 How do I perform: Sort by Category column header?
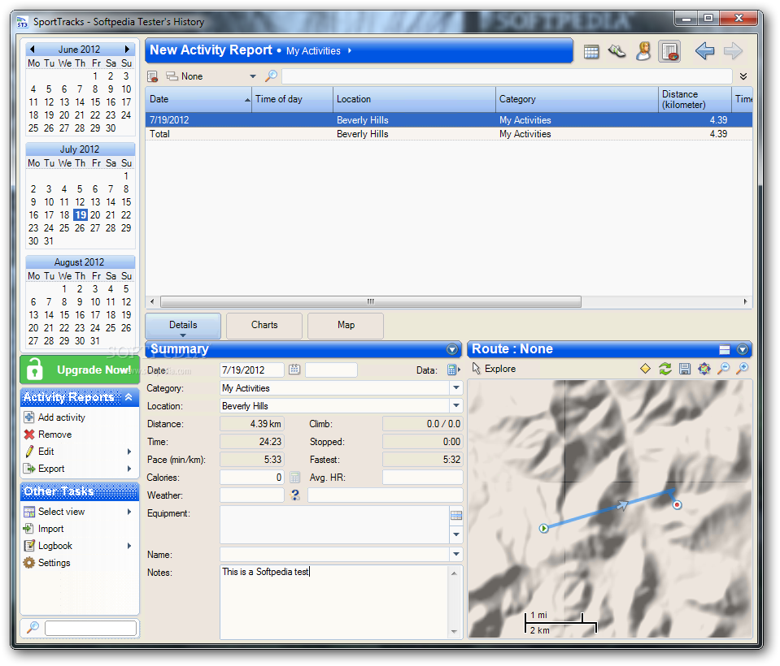[577, 99]
